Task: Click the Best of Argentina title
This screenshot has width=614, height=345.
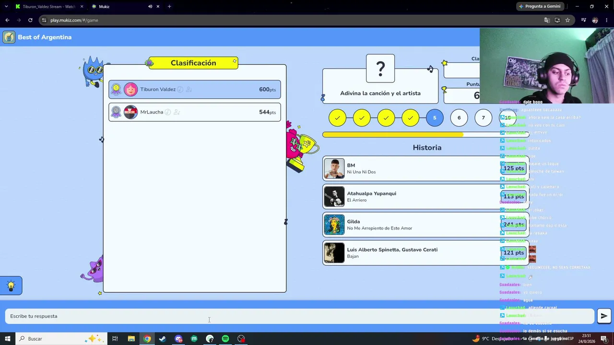Action: tap(45, 37)
